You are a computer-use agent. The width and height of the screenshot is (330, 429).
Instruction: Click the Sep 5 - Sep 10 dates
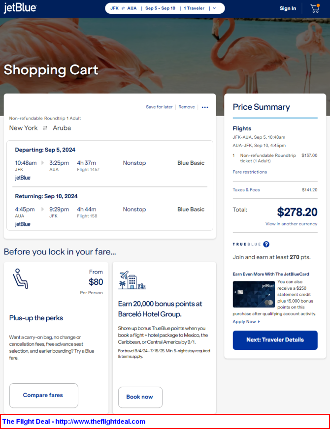tap(160, 8)
